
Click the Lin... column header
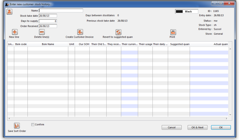[11, 44]
